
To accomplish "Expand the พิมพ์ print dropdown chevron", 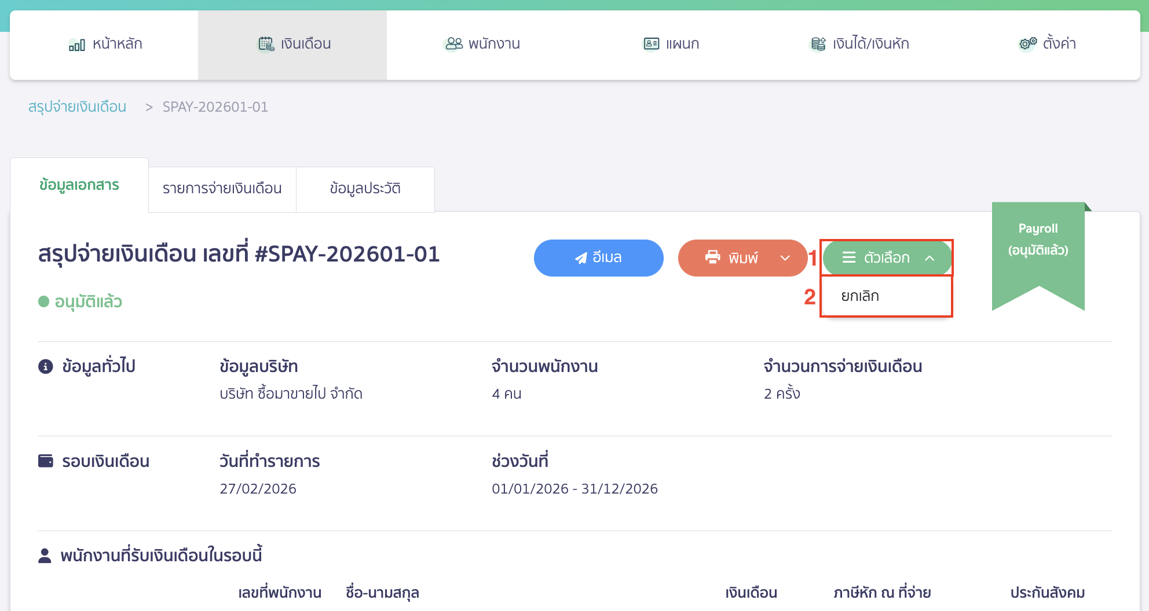I will [786, 258].
